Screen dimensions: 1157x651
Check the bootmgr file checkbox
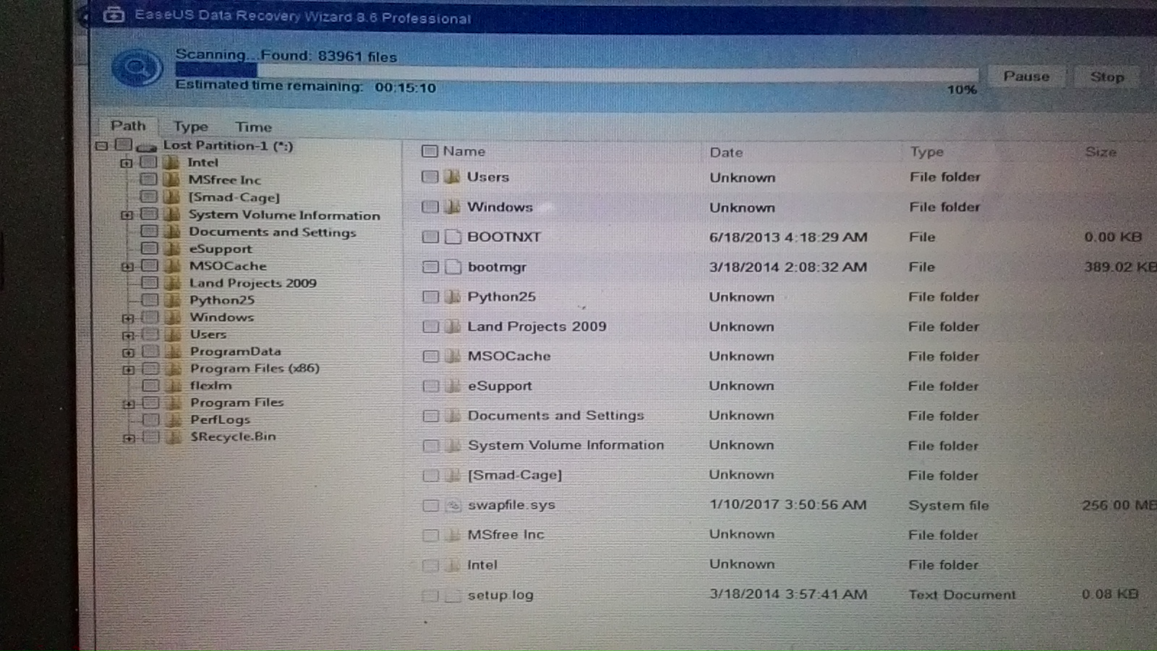point(430,267)
